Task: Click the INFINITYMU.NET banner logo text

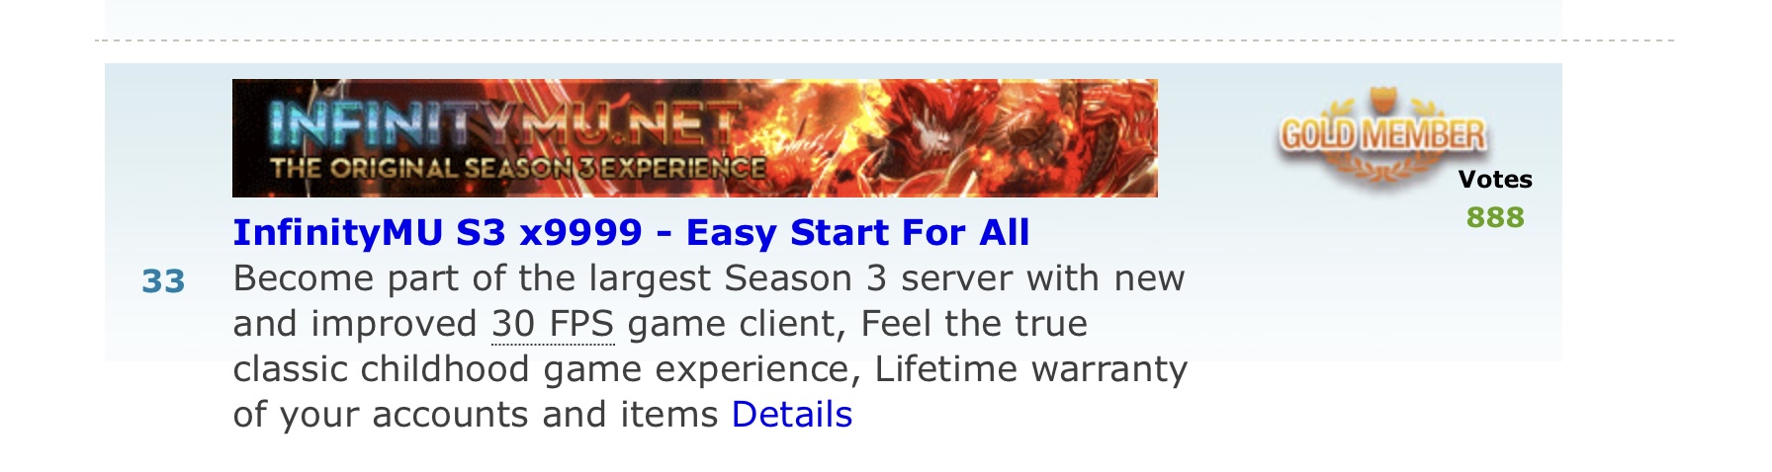Action: [502, 123]
